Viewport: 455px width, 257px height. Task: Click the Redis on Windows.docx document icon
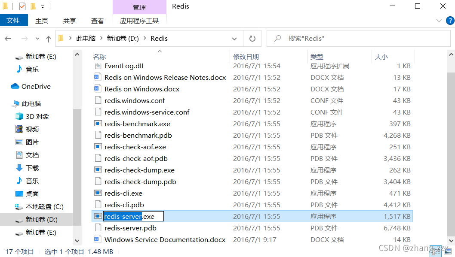click(x=98, y=88)
